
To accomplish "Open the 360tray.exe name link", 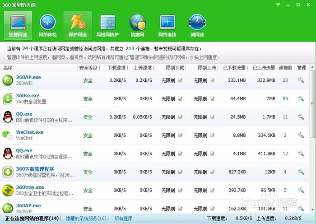I will (30, 187).
